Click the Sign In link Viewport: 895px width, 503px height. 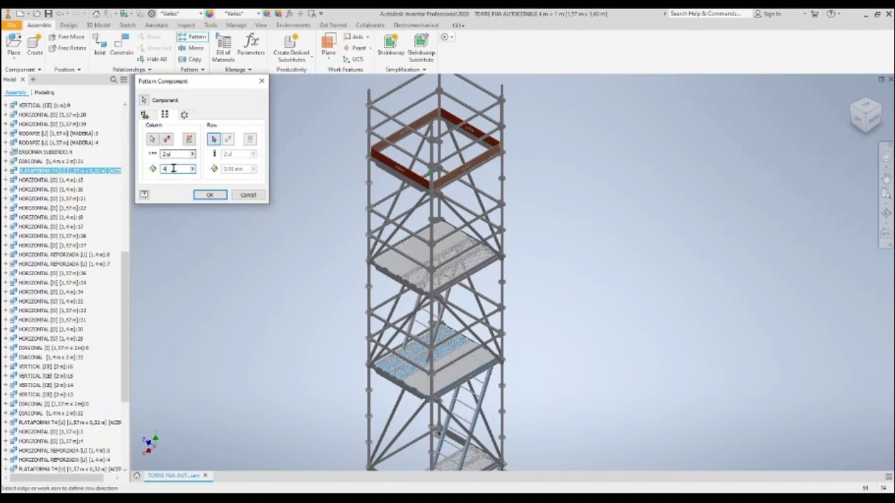coord(772,13)
